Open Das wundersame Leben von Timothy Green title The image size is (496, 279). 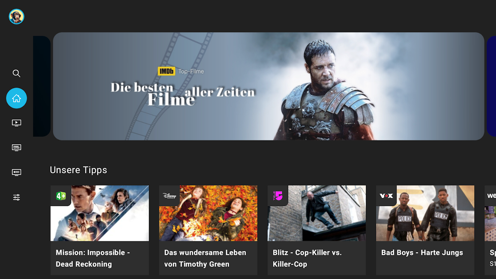click(x=205, y=258)
